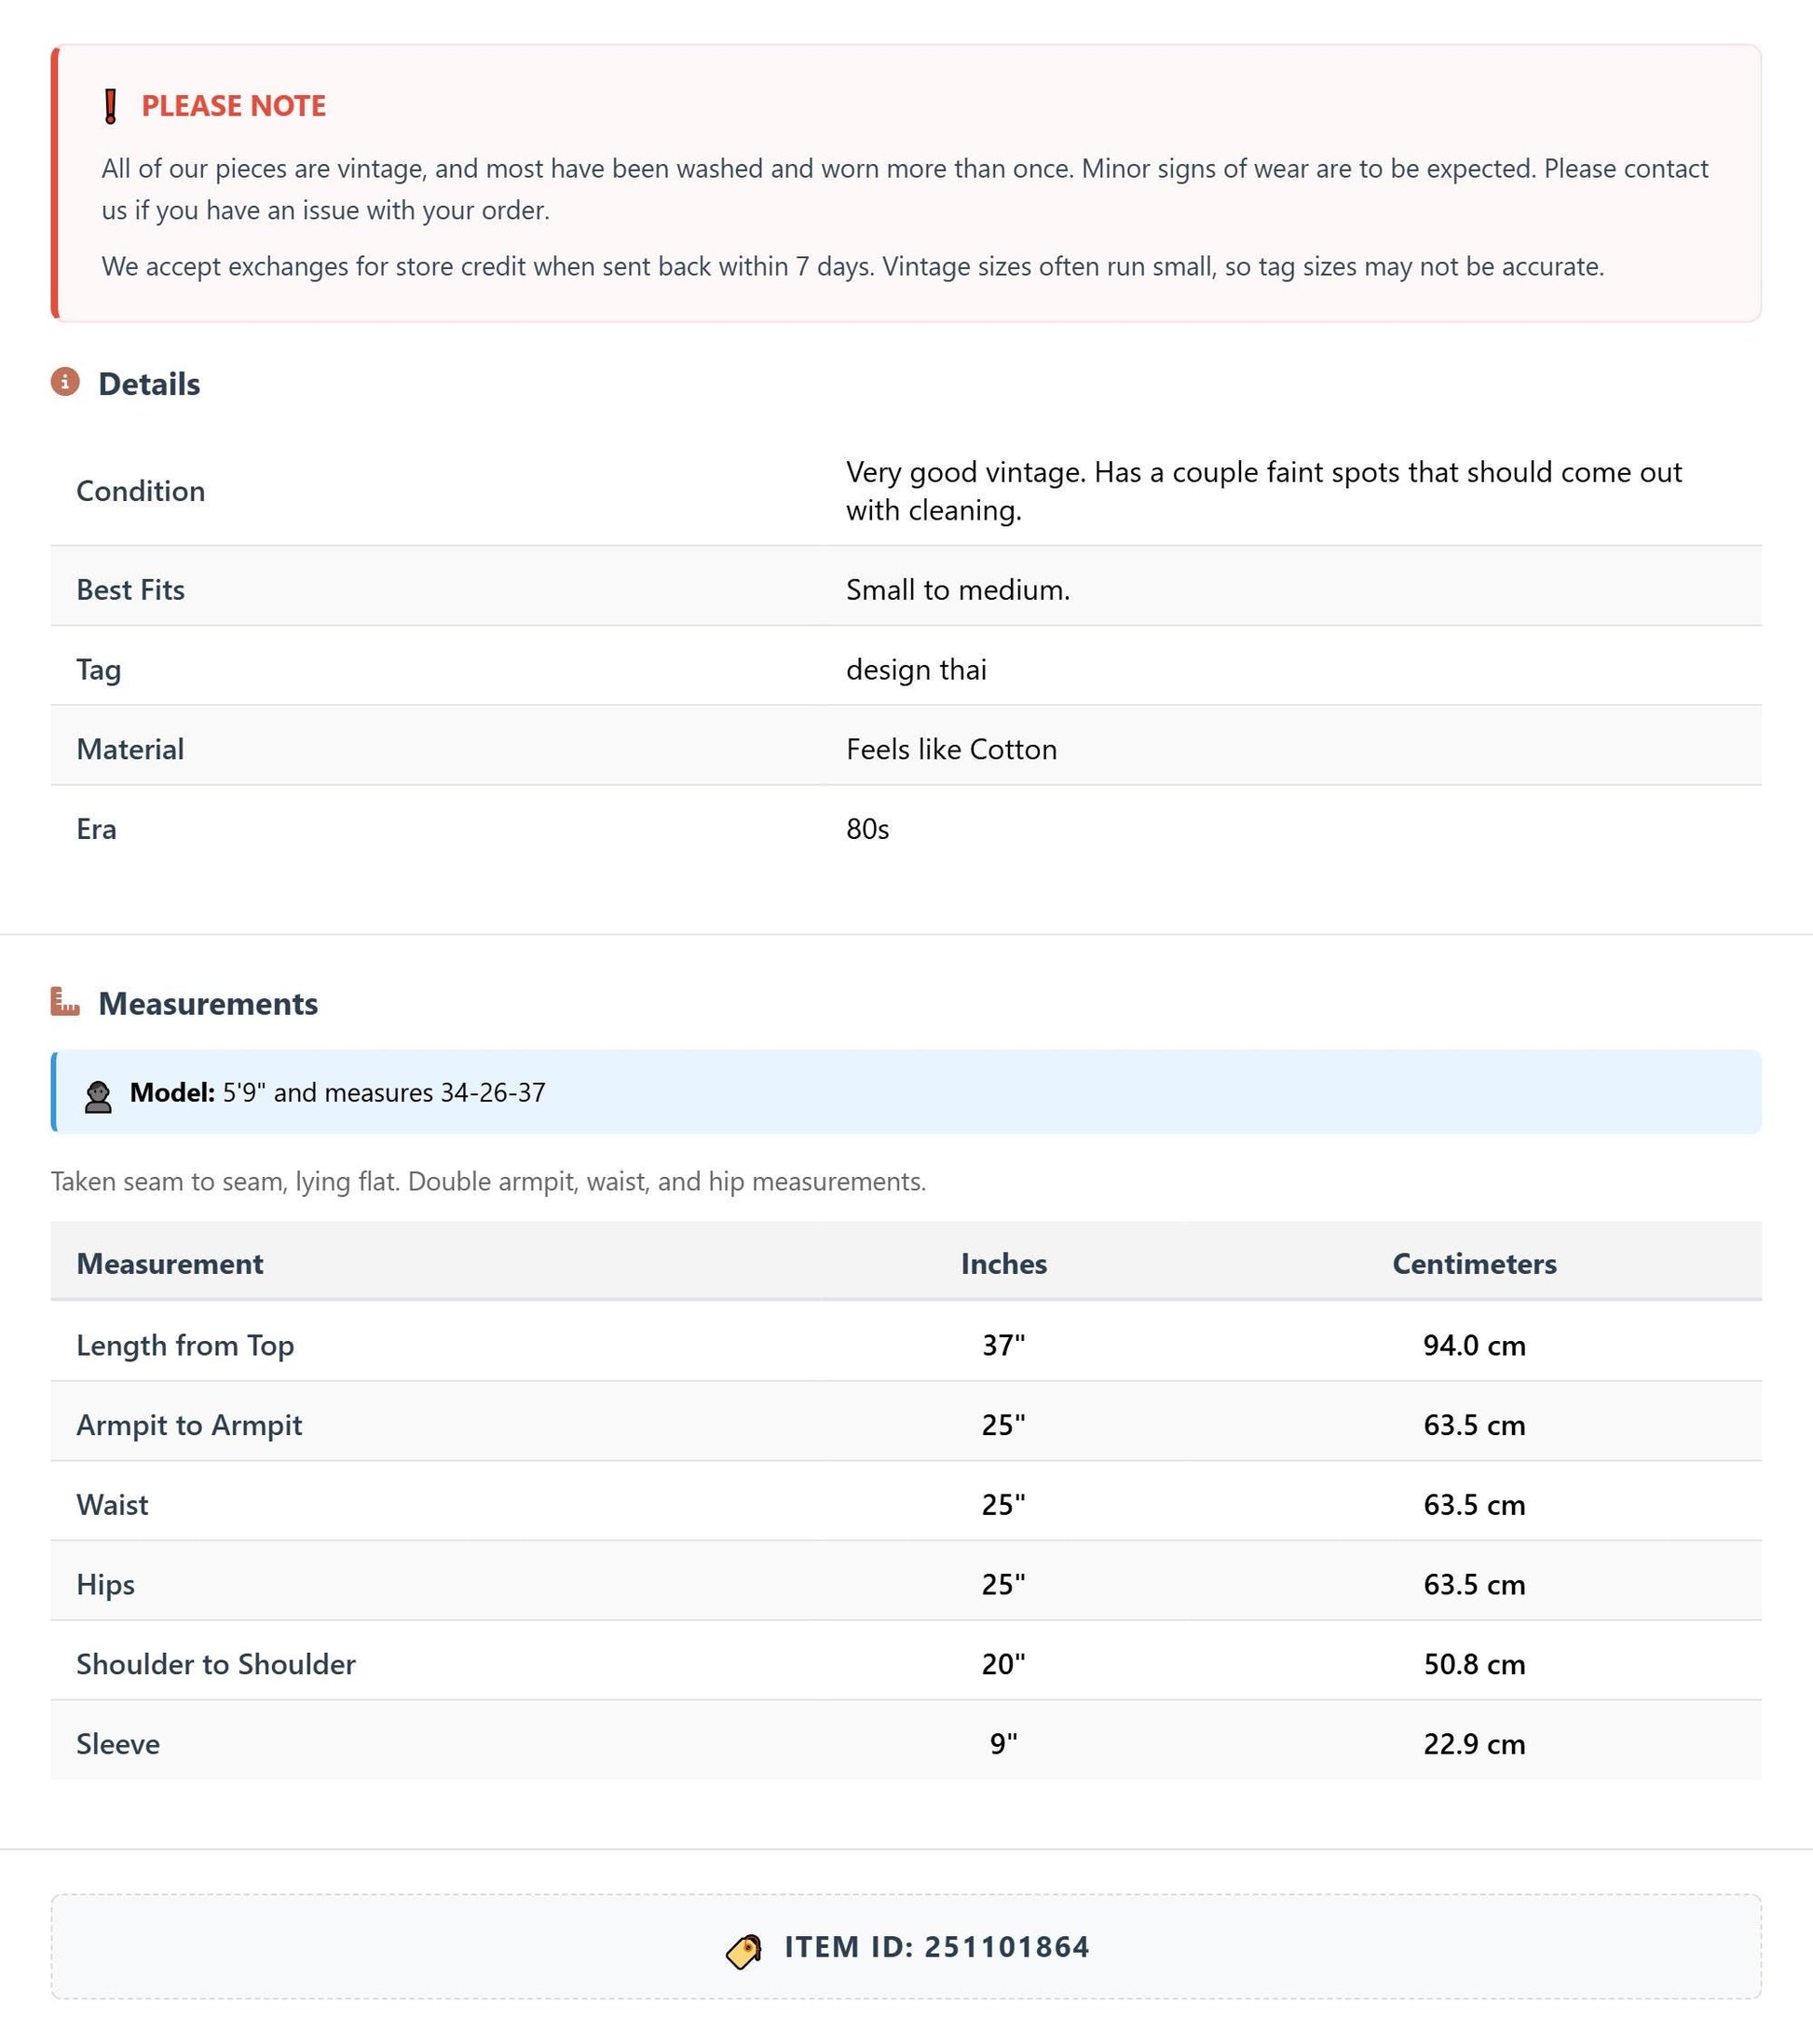Select the Inches column header
The width and height of the screenshot is (1813, 2044).
pyautogui.click(x=1003, y=1263)
